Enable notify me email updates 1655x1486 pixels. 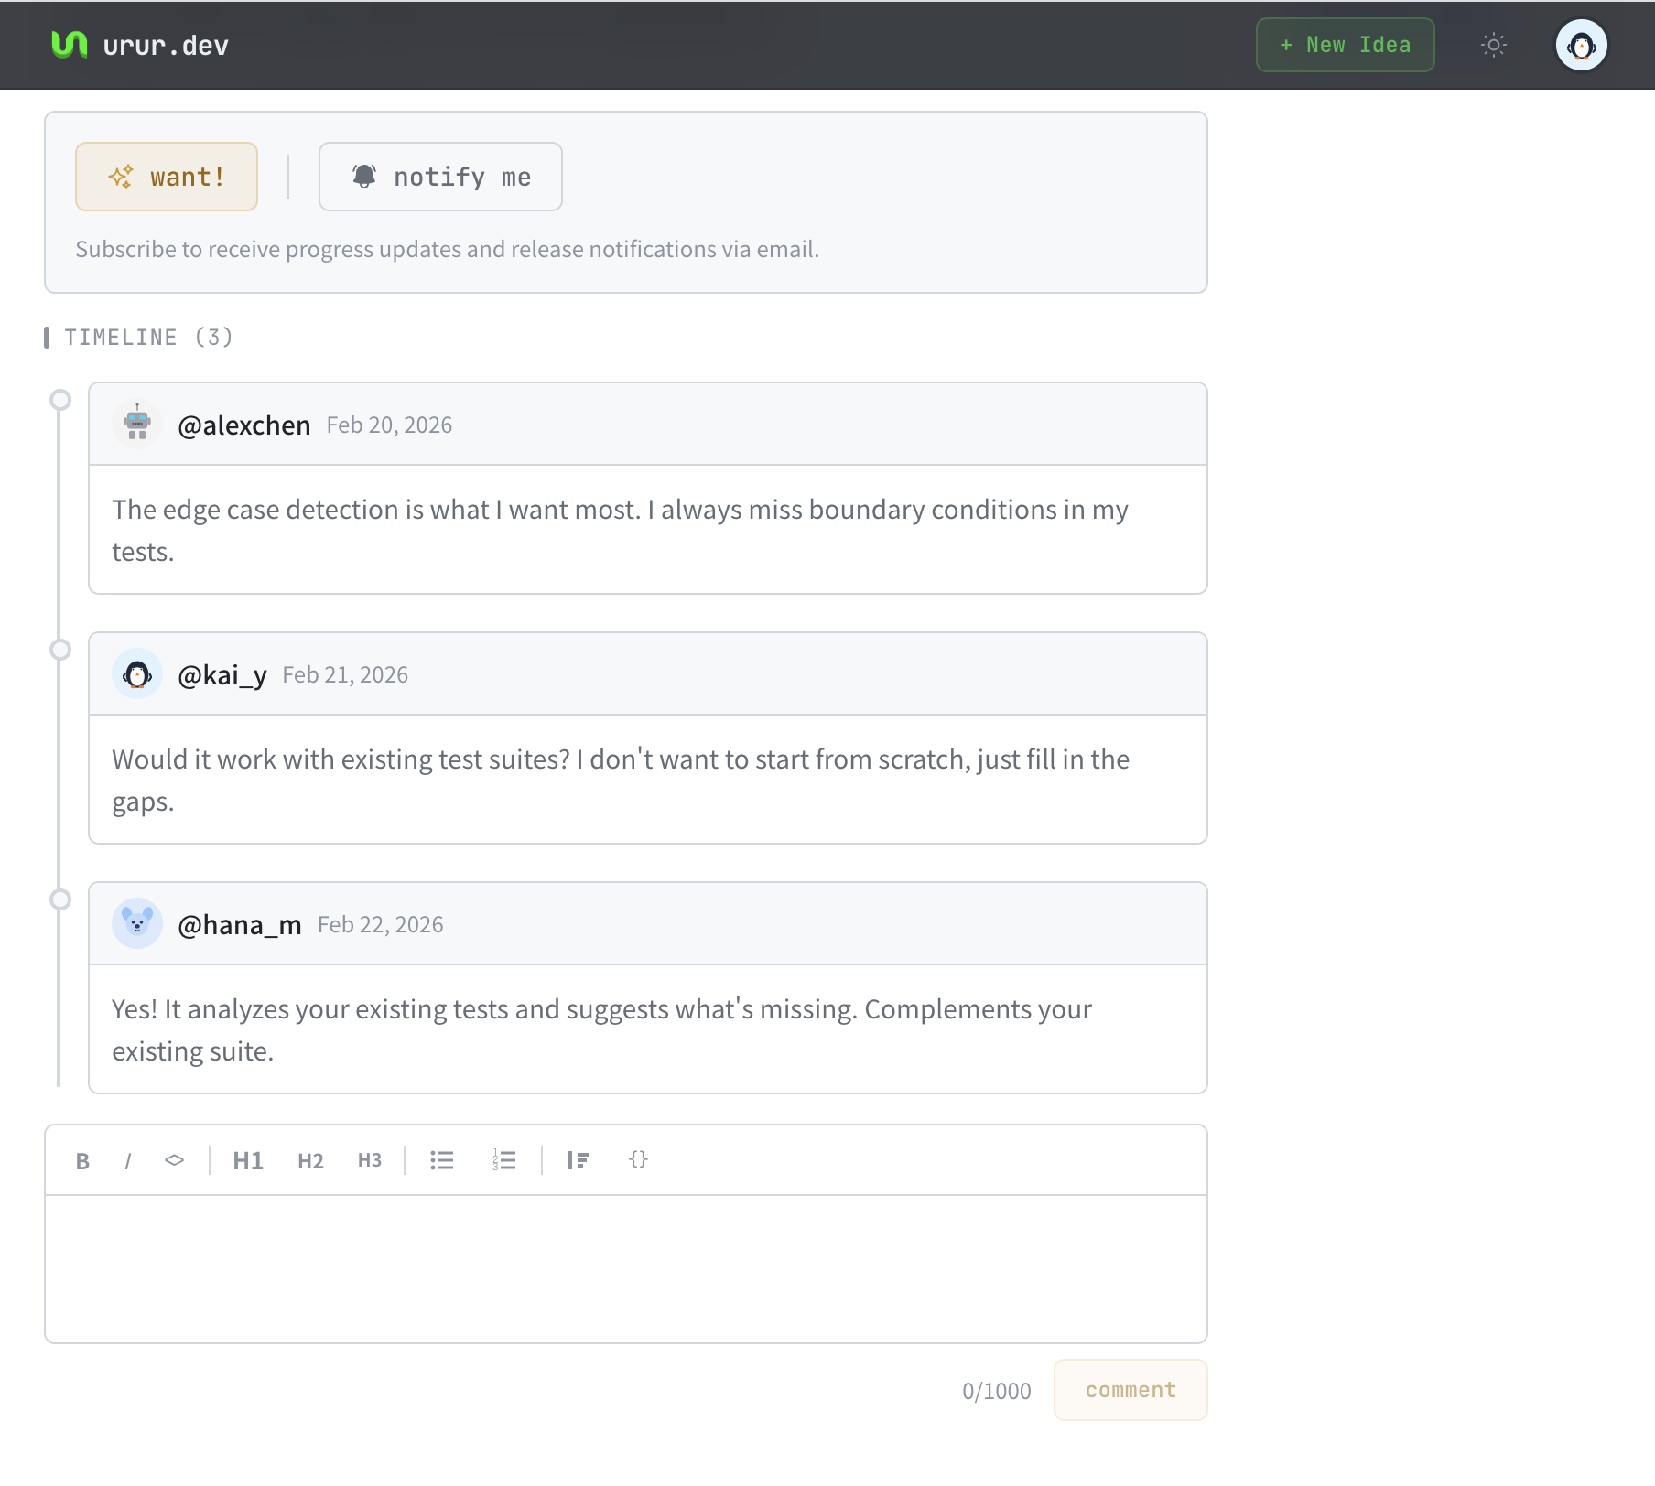pyautogui.click(x=440, y=177)
